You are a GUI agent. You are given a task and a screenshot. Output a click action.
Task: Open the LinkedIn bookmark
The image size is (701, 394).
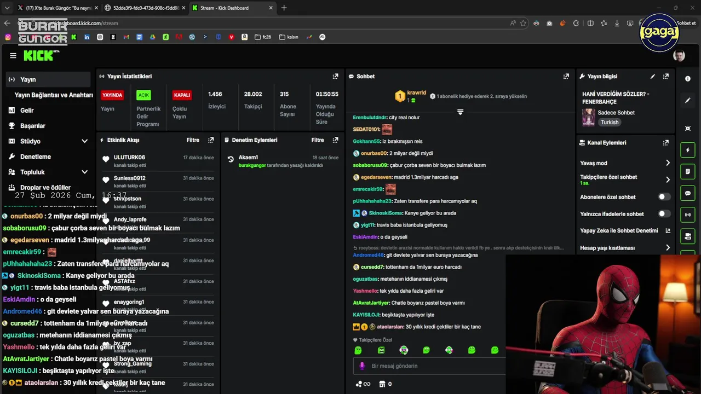87,37
